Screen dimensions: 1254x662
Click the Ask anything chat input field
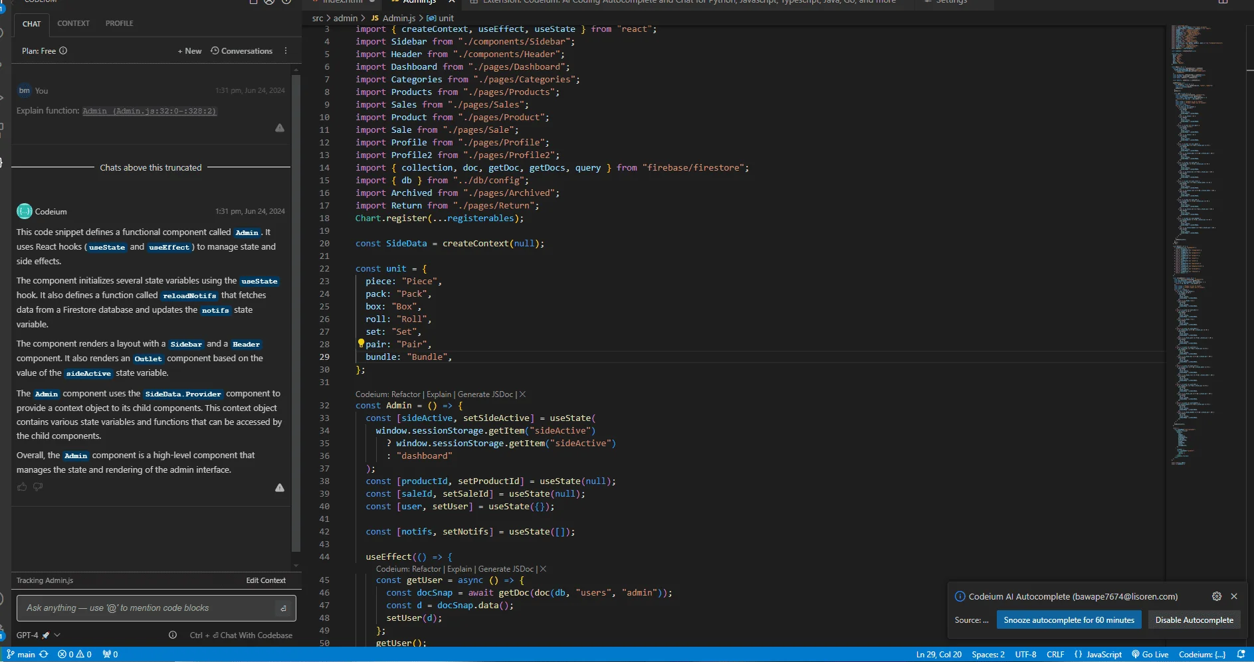(150, 608)
